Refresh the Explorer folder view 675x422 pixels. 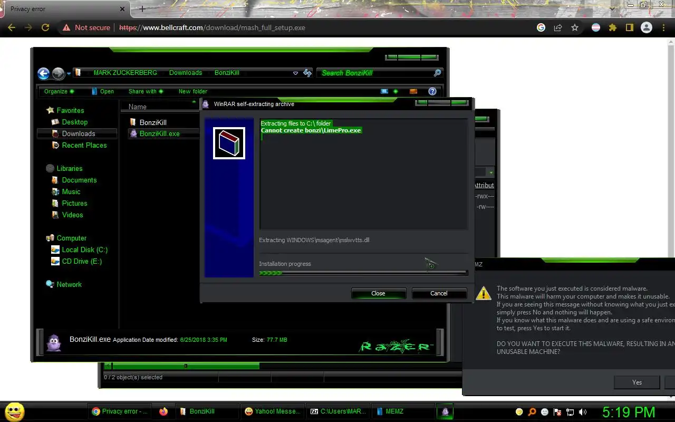[307, 73]
